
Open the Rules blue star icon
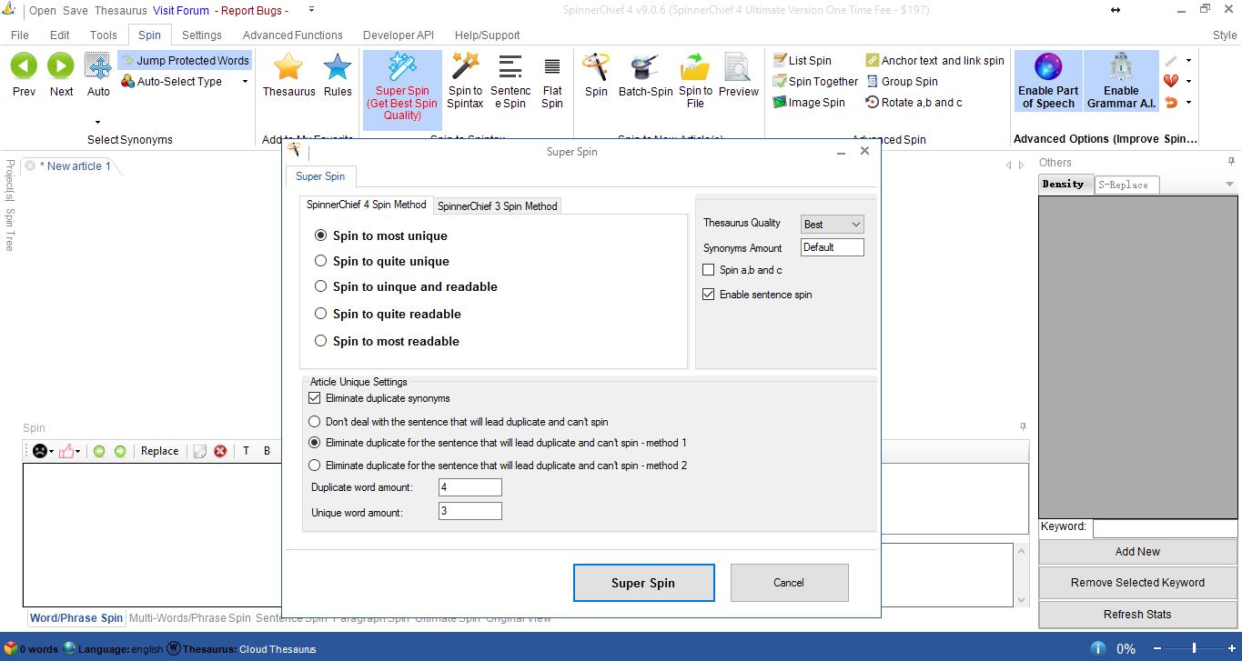point(338,68)
